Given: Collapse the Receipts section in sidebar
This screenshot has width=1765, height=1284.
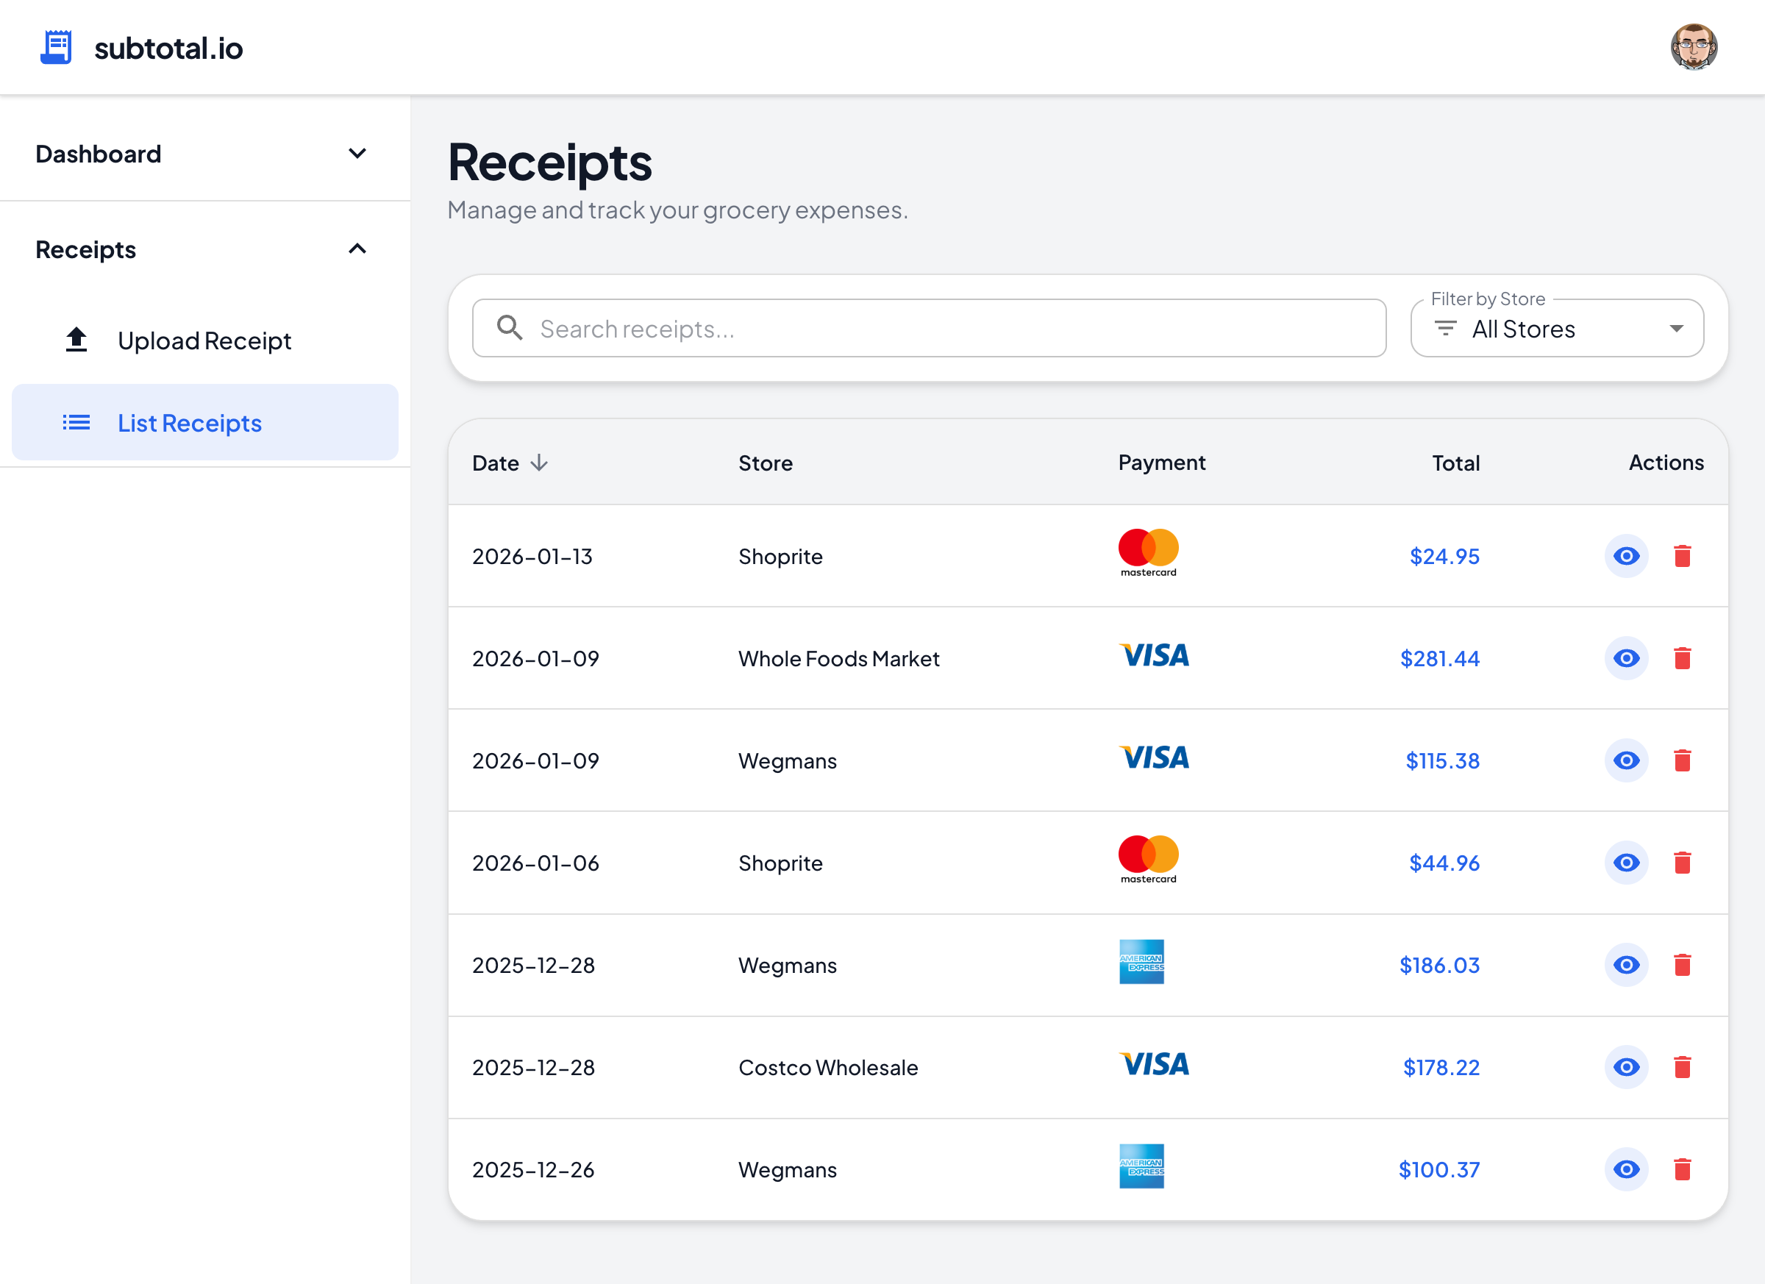Looking at the screenshot, I should [358, 249].
